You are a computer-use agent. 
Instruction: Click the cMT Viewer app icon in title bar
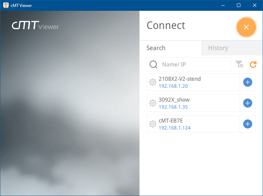click(x=6, y=5)
